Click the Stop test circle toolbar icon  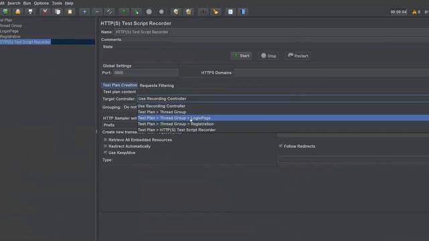[x=149, y=12]
